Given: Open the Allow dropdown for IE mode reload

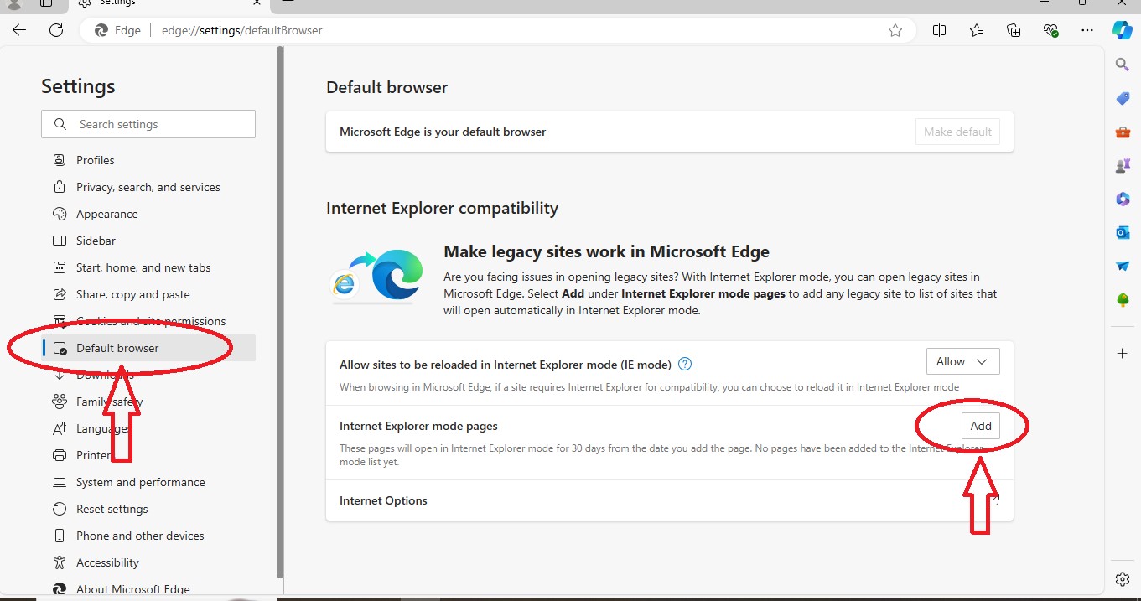Looking at the screenshot, I should click(963, 362).
